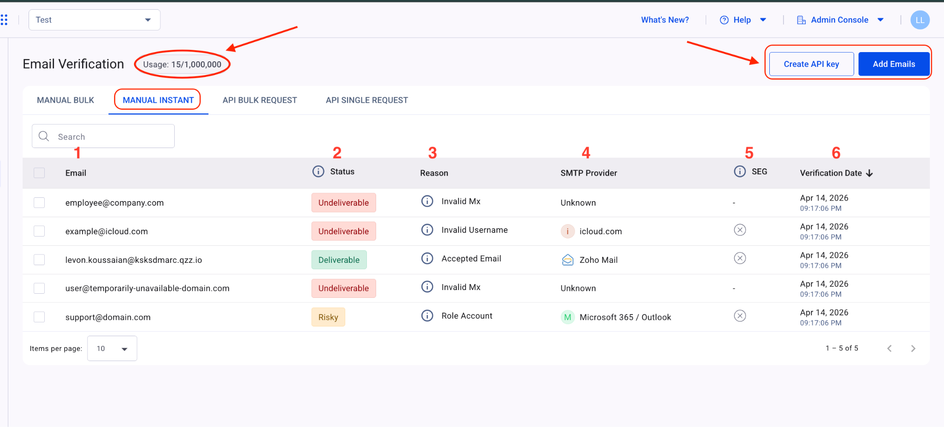Open the Test account dropdown
This screenshot has height=427, width=944.
pos(94,20)
